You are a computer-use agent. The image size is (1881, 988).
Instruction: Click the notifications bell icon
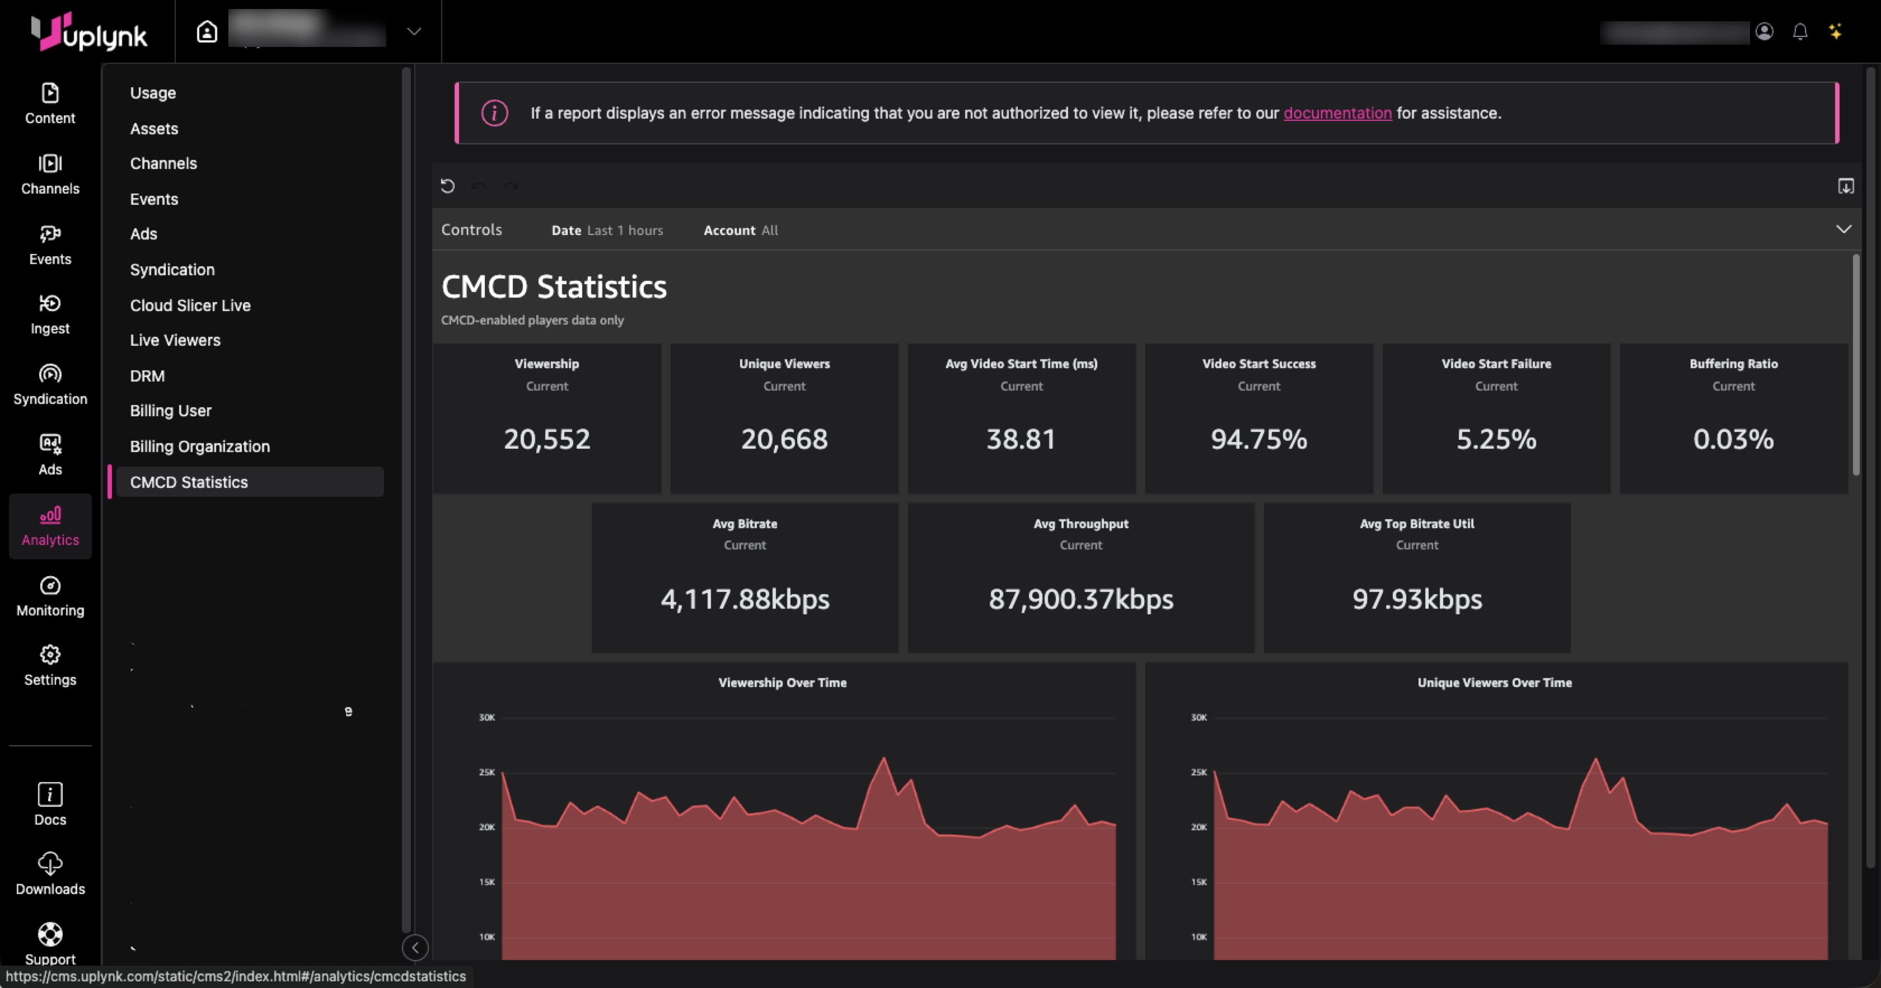pos(1800,31)
